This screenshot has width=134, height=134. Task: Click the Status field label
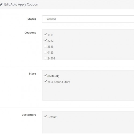[32, 19]
